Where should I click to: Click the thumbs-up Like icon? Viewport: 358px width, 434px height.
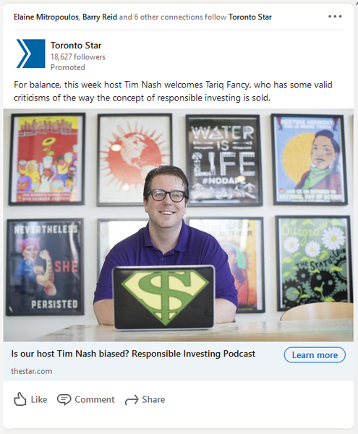point(20,399)
